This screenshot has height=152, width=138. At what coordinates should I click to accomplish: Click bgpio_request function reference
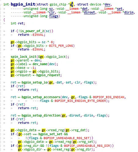pyautogui.click(x=48, y=75)
